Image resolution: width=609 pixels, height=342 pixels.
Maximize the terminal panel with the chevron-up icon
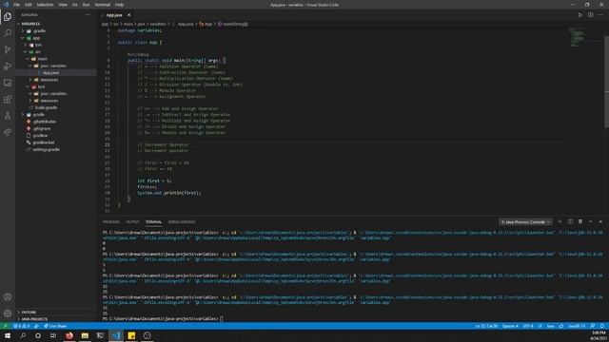point(590,221)
